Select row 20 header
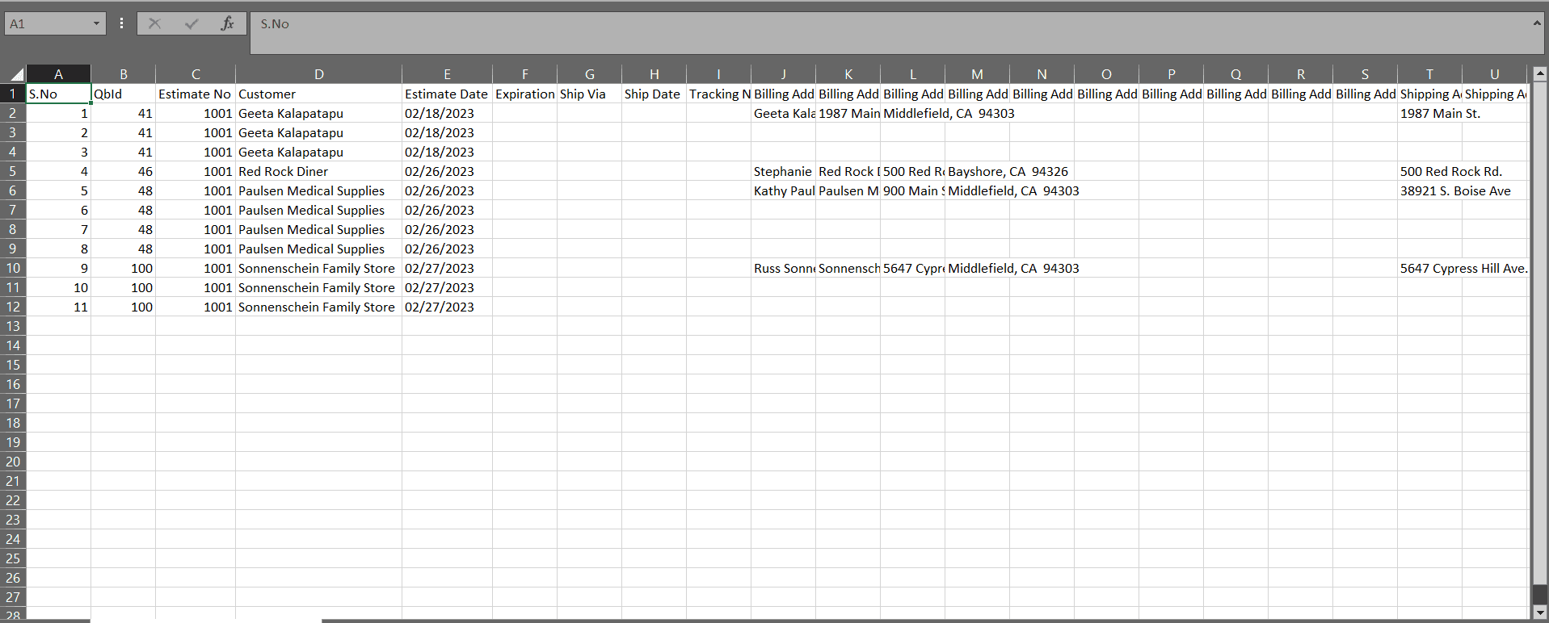The image size is (1549, 623). point(13,462)
